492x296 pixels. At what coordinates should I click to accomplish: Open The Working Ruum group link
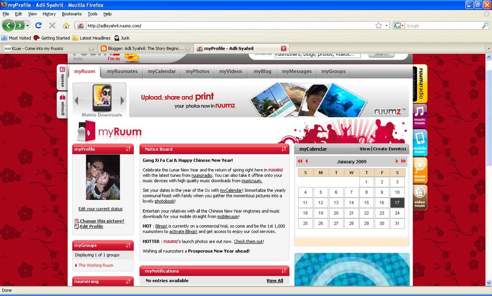coord(96,265)
